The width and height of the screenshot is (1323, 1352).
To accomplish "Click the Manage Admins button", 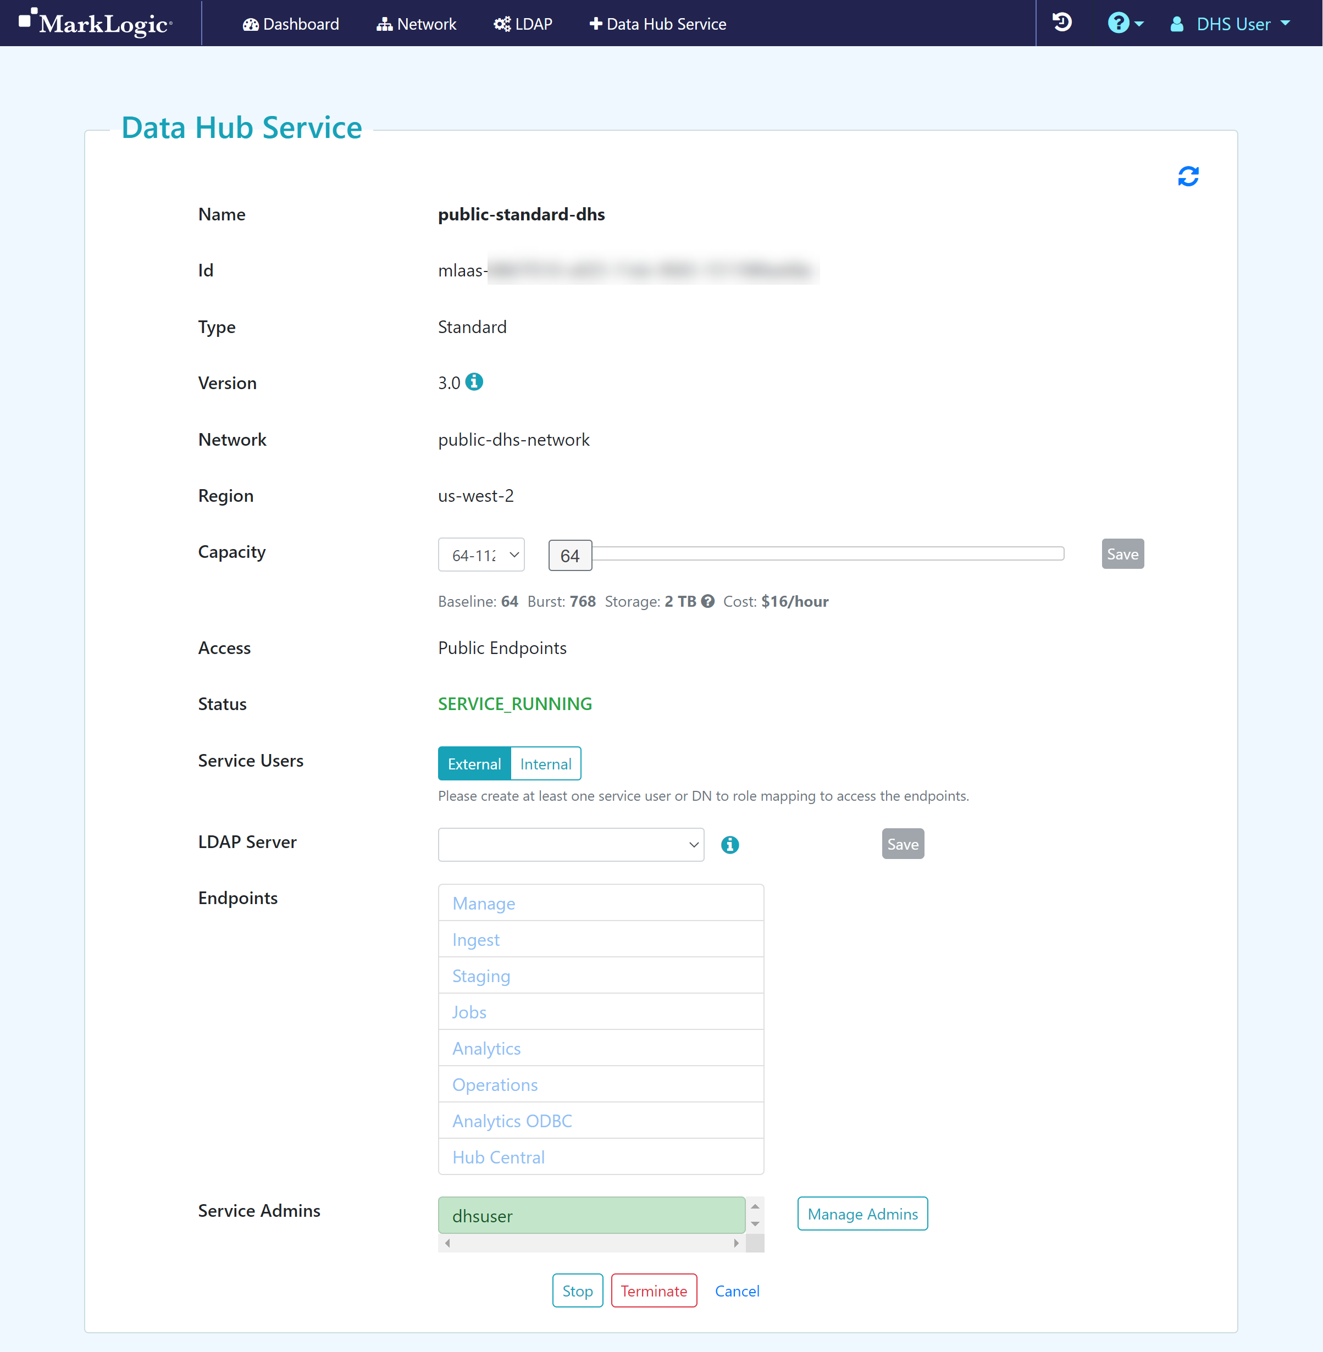I will tap(862, 1214).
